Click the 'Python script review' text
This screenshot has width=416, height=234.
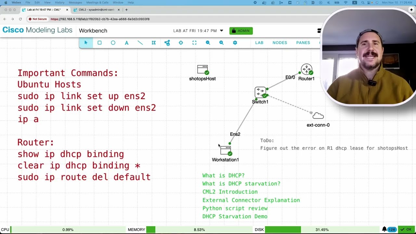[235, 208]
